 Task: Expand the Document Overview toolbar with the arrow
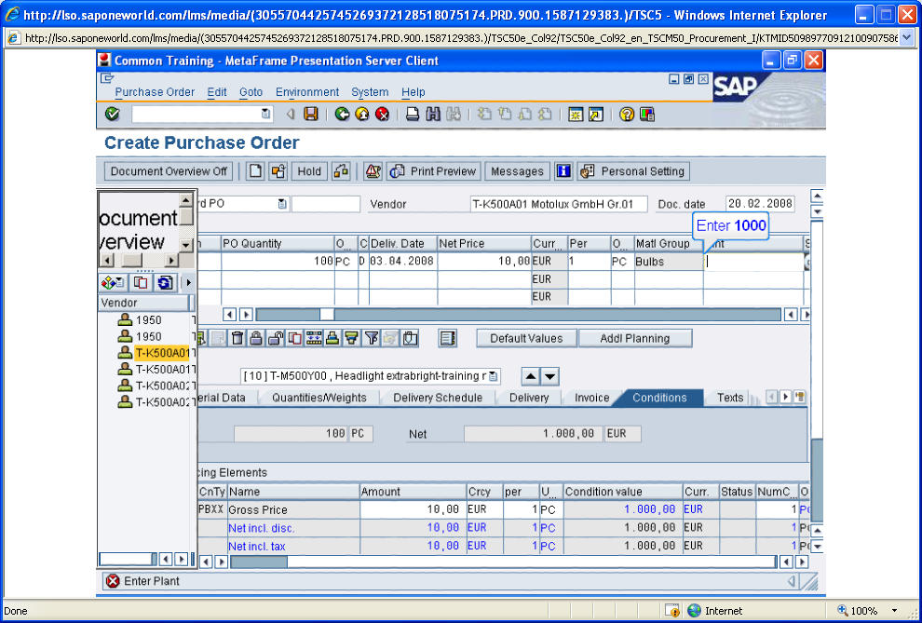point(188,283)
